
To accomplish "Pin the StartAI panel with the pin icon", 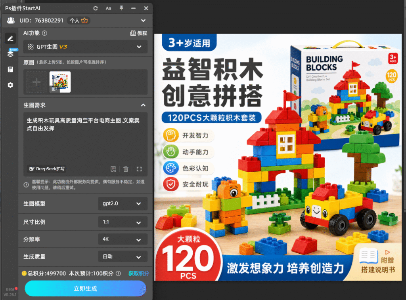I will pyautogui.click(x=121, y=8).
